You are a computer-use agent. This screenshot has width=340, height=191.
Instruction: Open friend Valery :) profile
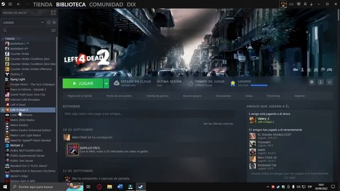(x=263, y=119)
